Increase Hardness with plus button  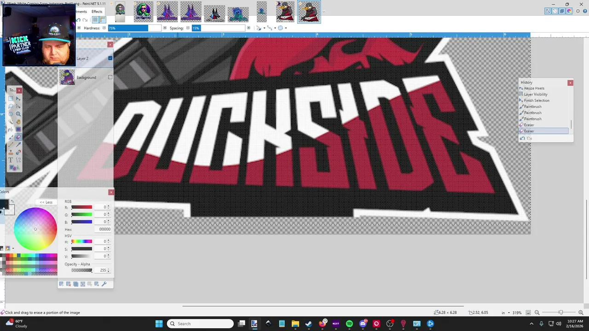point(165,28)
